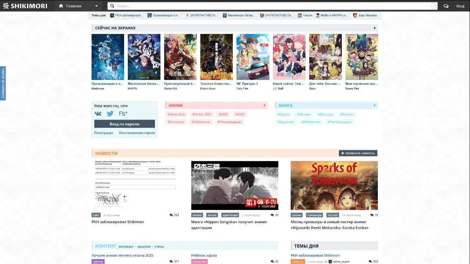Select the #Манхва manga tag
The image size is (470, 264).
tap(303, 114)
